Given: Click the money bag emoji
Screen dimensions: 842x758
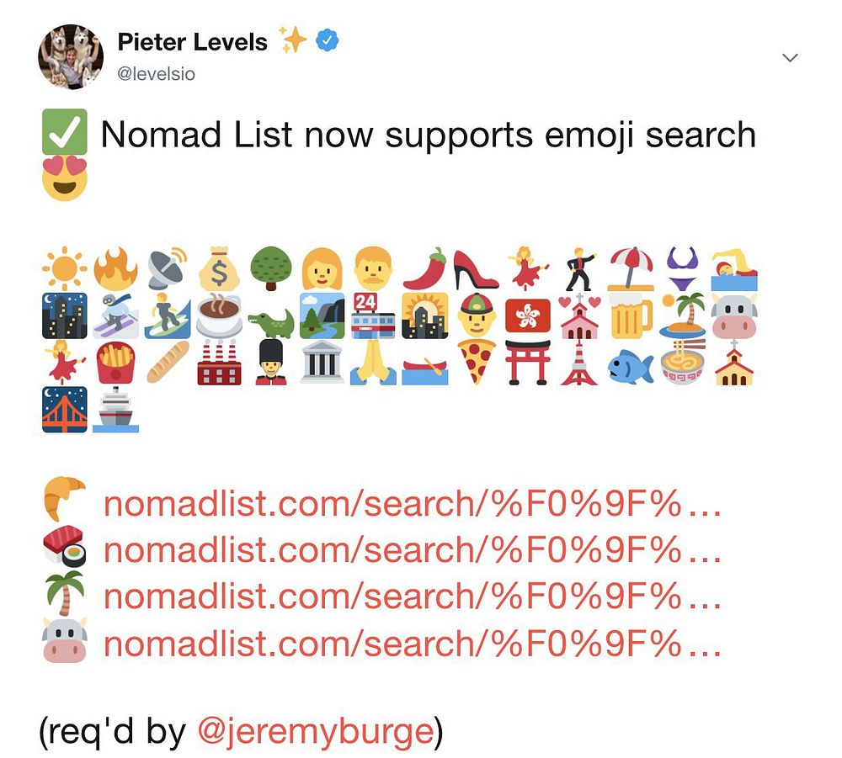Looking at the screenshot, I should [219, 268].
